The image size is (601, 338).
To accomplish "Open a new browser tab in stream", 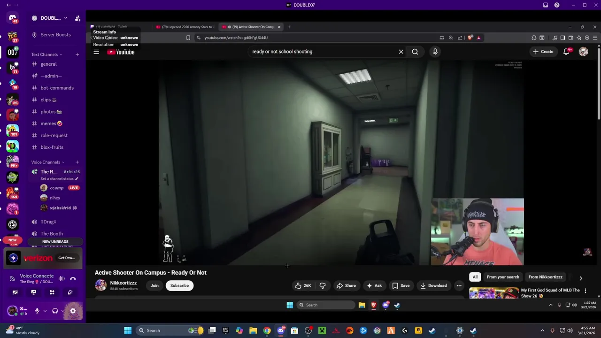I will [289, 27].
